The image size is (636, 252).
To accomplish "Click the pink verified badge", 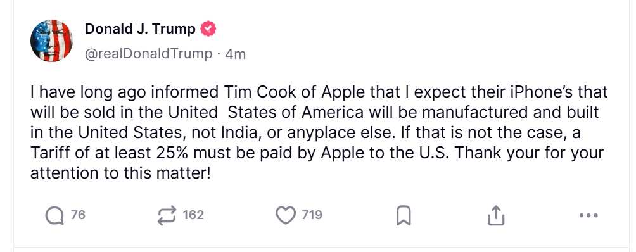I will pos(209,29).
